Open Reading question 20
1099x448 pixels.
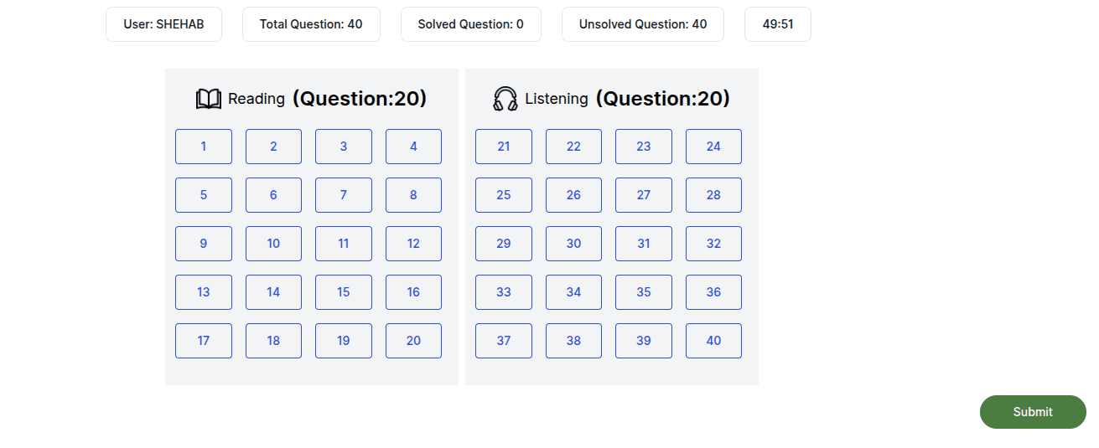tap(413, 341)
